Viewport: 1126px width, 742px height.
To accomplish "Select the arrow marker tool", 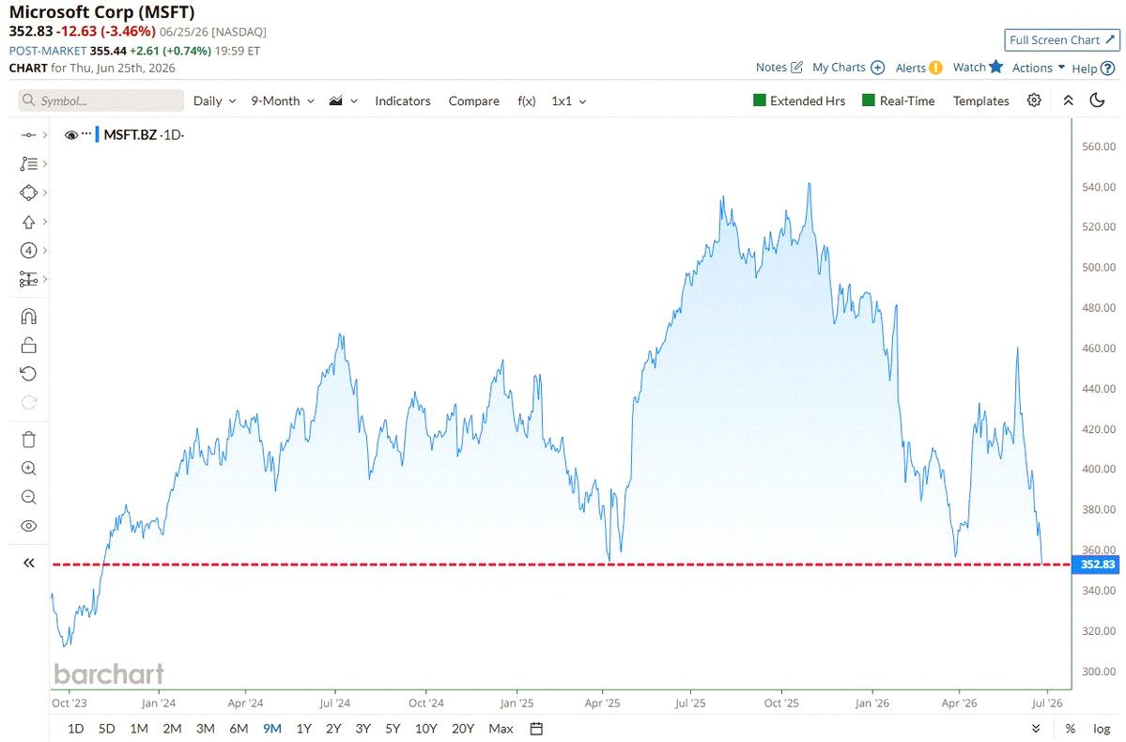I will click(x=29, y=222).
